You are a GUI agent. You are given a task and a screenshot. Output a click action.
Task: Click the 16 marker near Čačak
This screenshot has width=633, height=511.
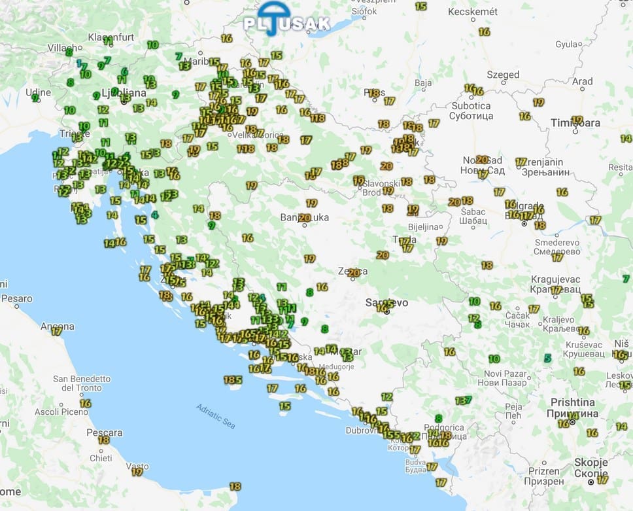point(495,306)
